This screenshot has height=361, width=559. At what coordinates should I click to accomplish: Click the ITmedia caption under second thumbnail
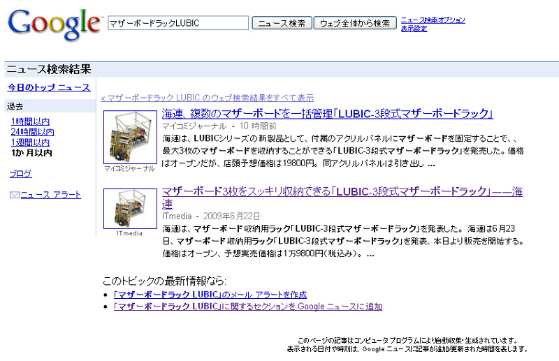click(x=129, y=233)
